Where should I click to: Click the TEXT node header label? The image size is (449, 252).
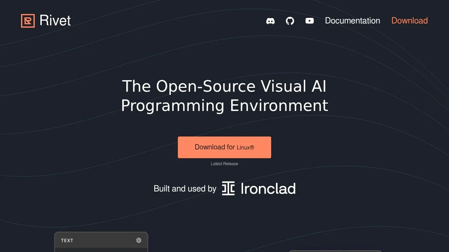point(67,240)
